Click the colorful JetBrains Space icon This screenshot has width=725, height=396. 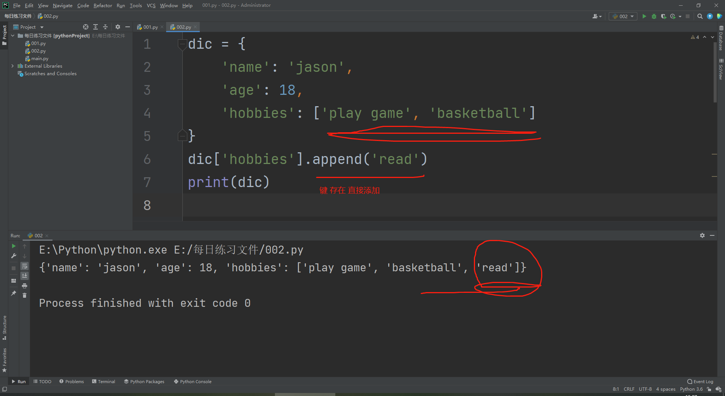tap(719, 16)
